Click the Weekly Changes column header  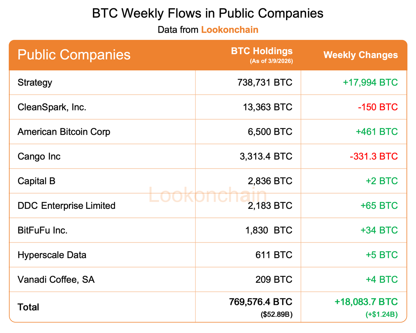pyautogui.click(x=361, y=55)
